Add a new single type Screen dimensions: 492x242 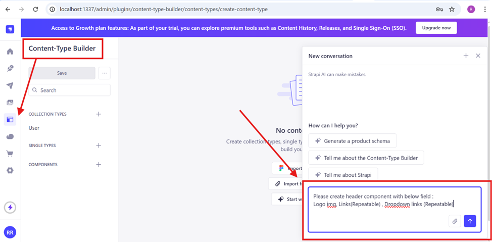point(99,146)
